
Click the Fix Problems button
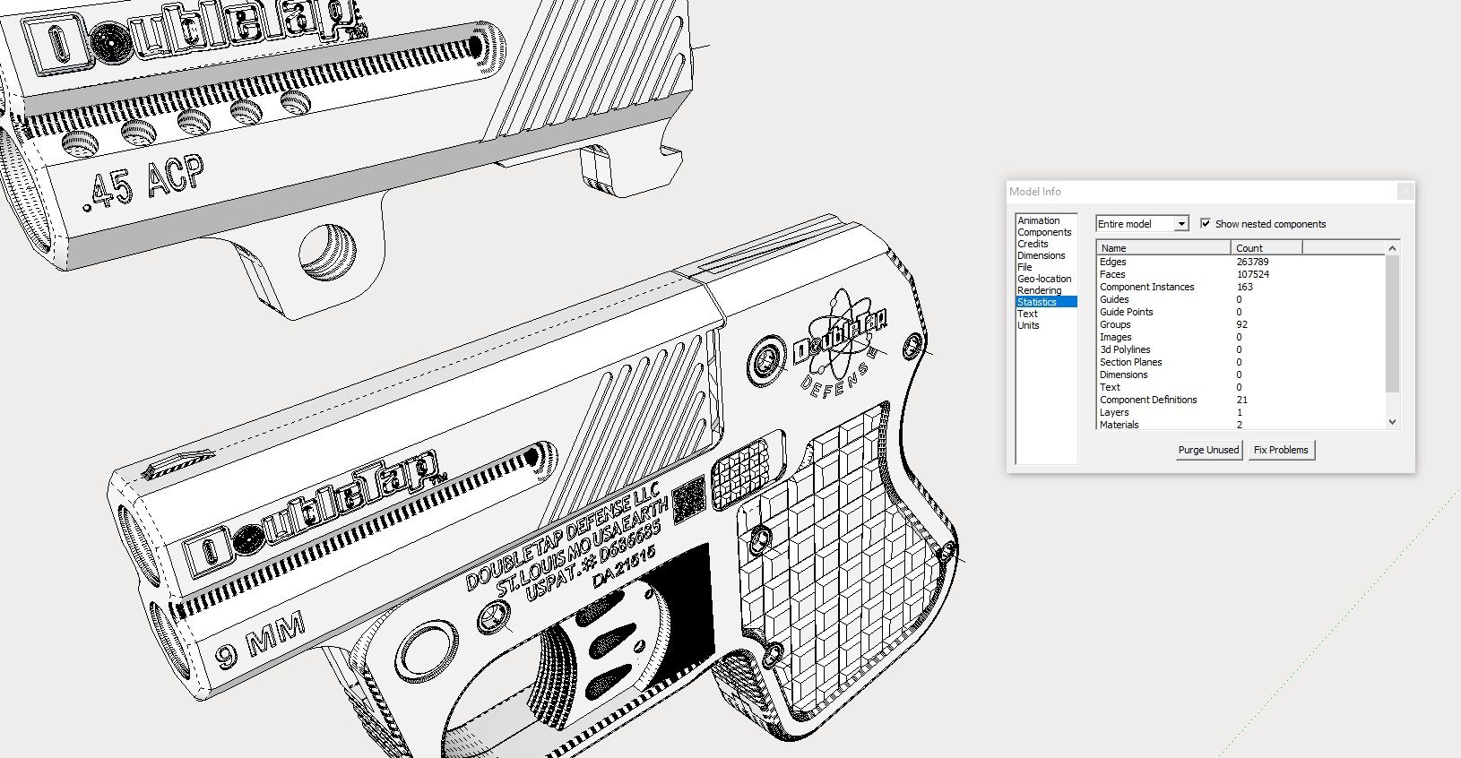[1281, 450]
